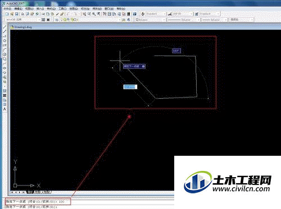
Task: Open the dimension style ISO-25 dropdown
Action: point(183,14)
